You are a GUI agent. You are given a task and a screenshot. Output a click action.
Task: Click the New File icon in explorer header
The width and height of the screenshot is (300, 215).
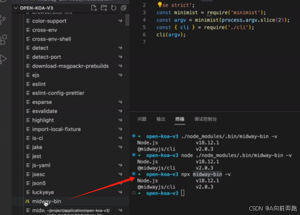click(x=94, y=8)
